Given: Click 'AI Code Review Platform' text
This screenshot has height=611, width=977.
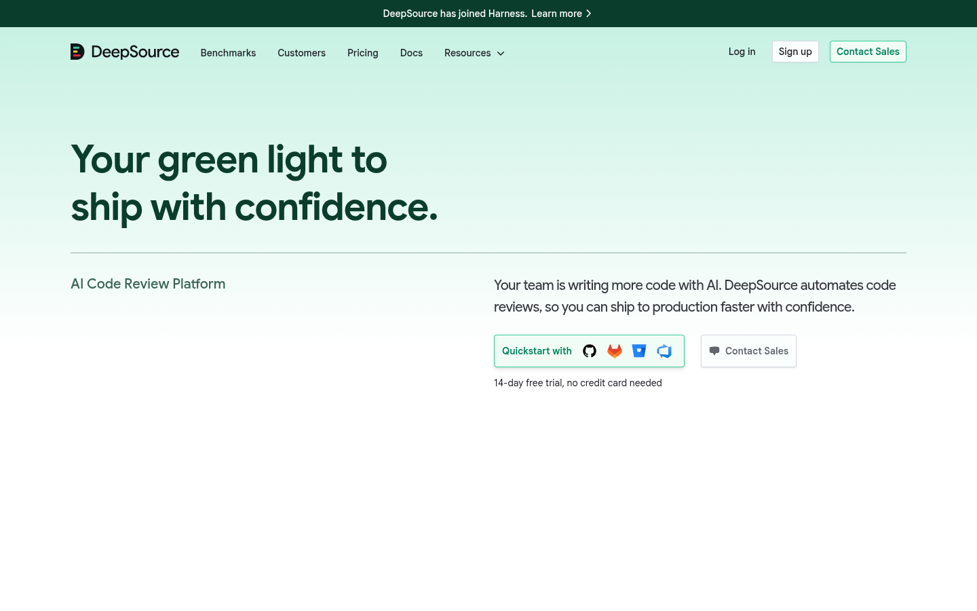Looking at the screenshot, I should (148, 284).
